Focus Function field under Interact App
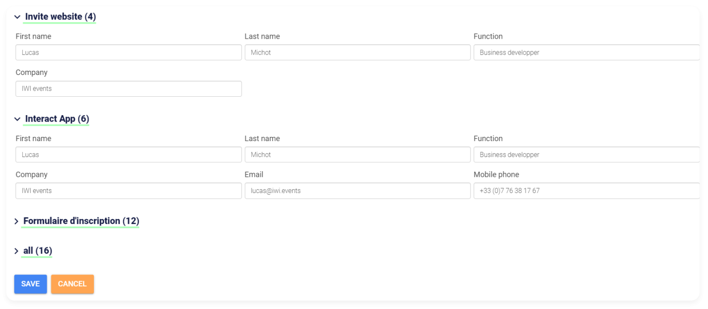The height and width of the screenshot is (309, 708). coord(587,155)
